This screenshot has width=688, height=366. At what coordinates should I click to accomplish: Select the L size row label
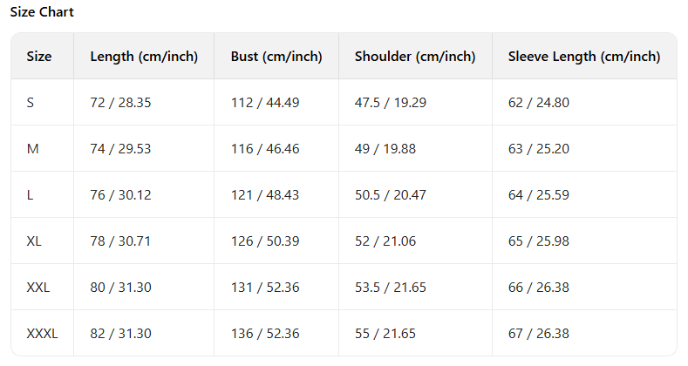point(31,195)
